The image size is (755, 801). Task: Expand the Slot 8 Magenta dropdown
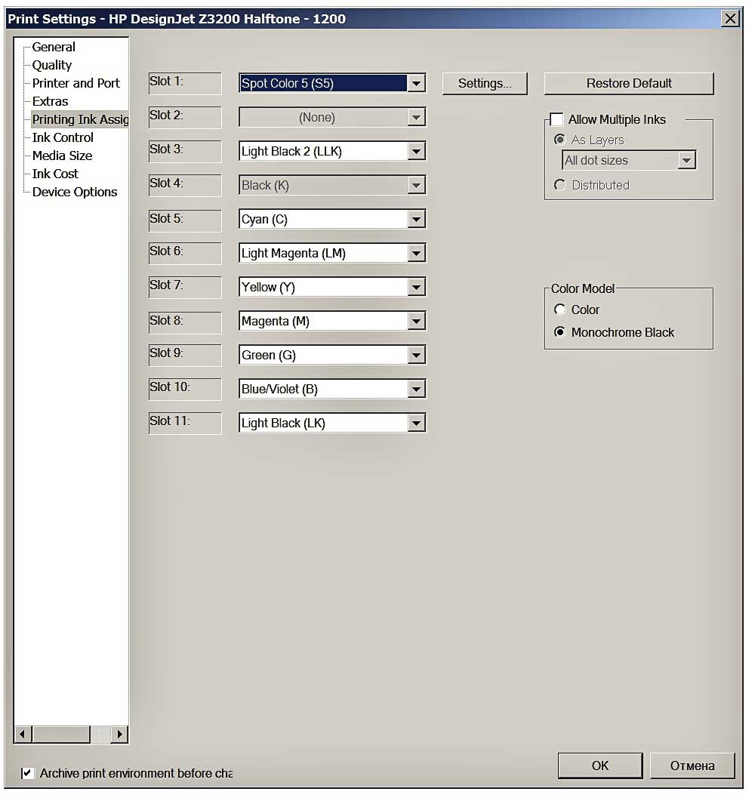pyautogui.click(x=332, y=322)
